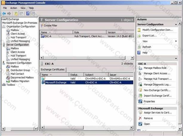Viewport: 183px width, 136px height.
Task: Sort servers by the Version column header
Action: (120, 32)
